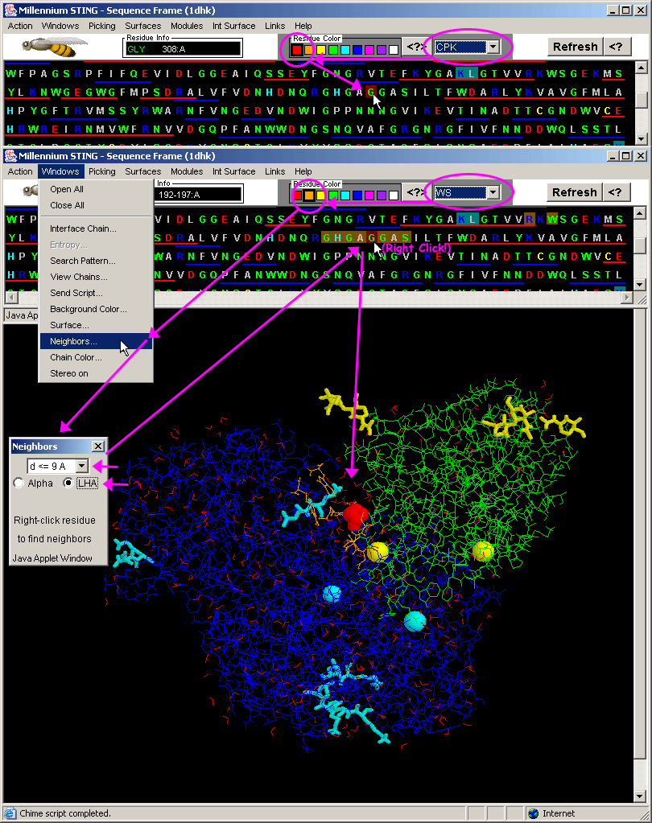Click the right arrow of the horizontal sequence scrollbar
The image size is (652, 823).
point(626,297)
